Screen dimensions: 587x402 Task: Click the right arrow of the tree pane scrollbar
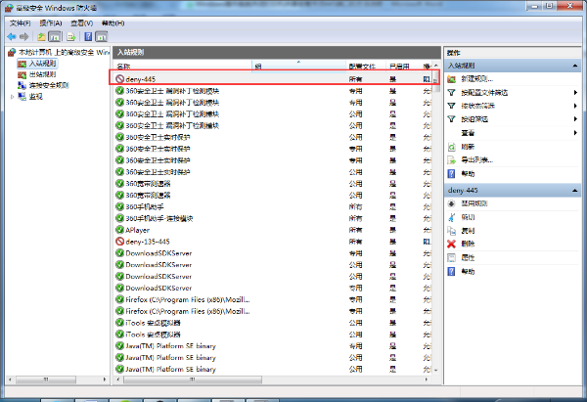[x=105, y=380]
